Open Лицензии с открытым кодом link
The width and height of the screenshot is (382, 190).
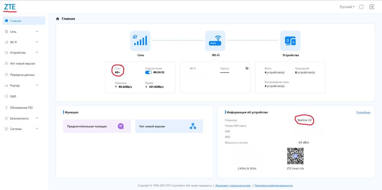pyautogui.click(x=233, y=186)
